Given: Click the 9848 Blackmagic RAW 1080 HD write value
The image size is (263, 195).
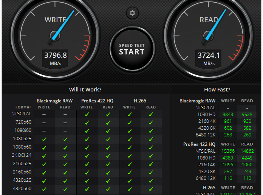Looking at the screenshot, I should [x=228, y=115].
